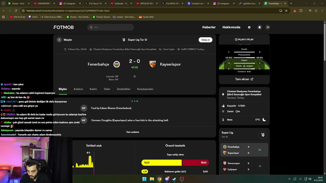Screen dimensions: 326x183
Task: Click the red %40 possession bar
Action: (x=196, y=163)
